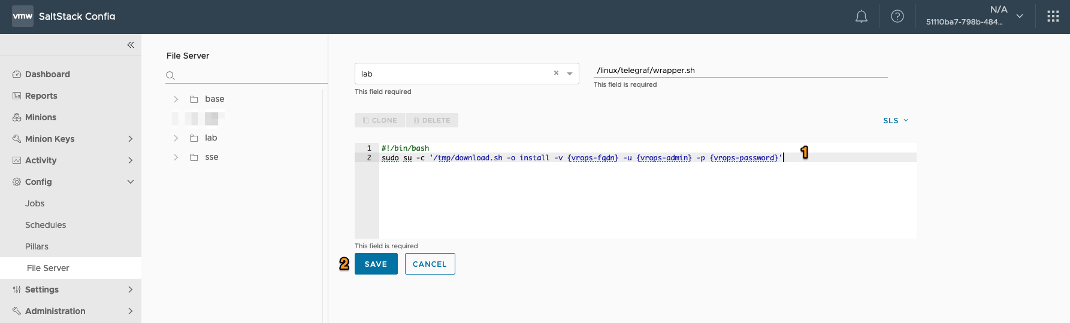Click the sse folder icon
This screenshot has width=1070, height=323.
click(x=194, y=157)
